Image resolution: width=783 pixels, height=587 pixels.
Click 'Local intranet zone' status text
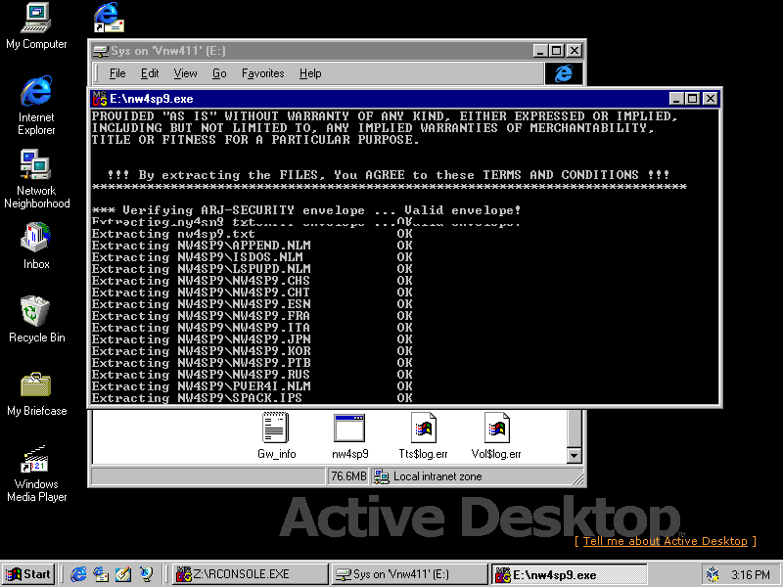coord(438,476)
